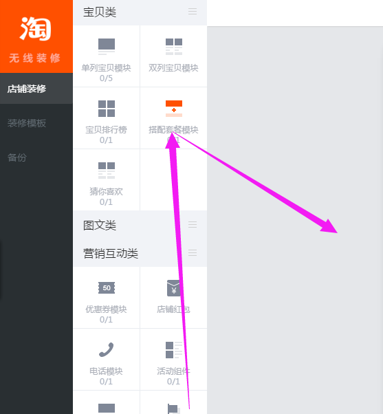The image size is (383, 414).
Task: Click the 单列宝贝模块 label
Action: 106,68
